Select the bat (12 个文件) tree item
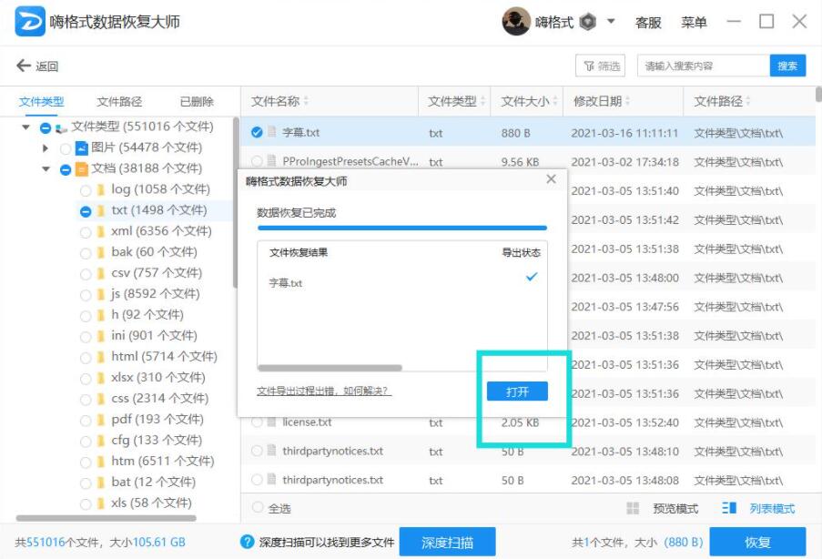822x559 pixels. click(x=154, y=483)
